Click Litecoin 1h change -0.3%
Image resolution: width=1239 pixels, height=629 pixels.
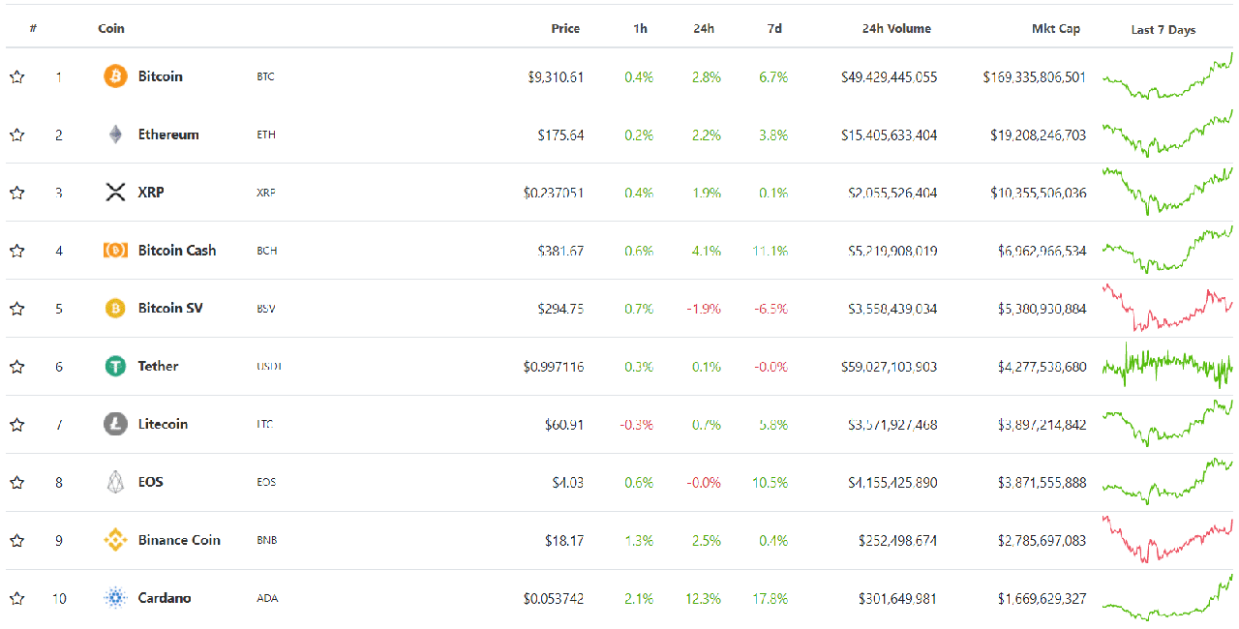[637, 425]
